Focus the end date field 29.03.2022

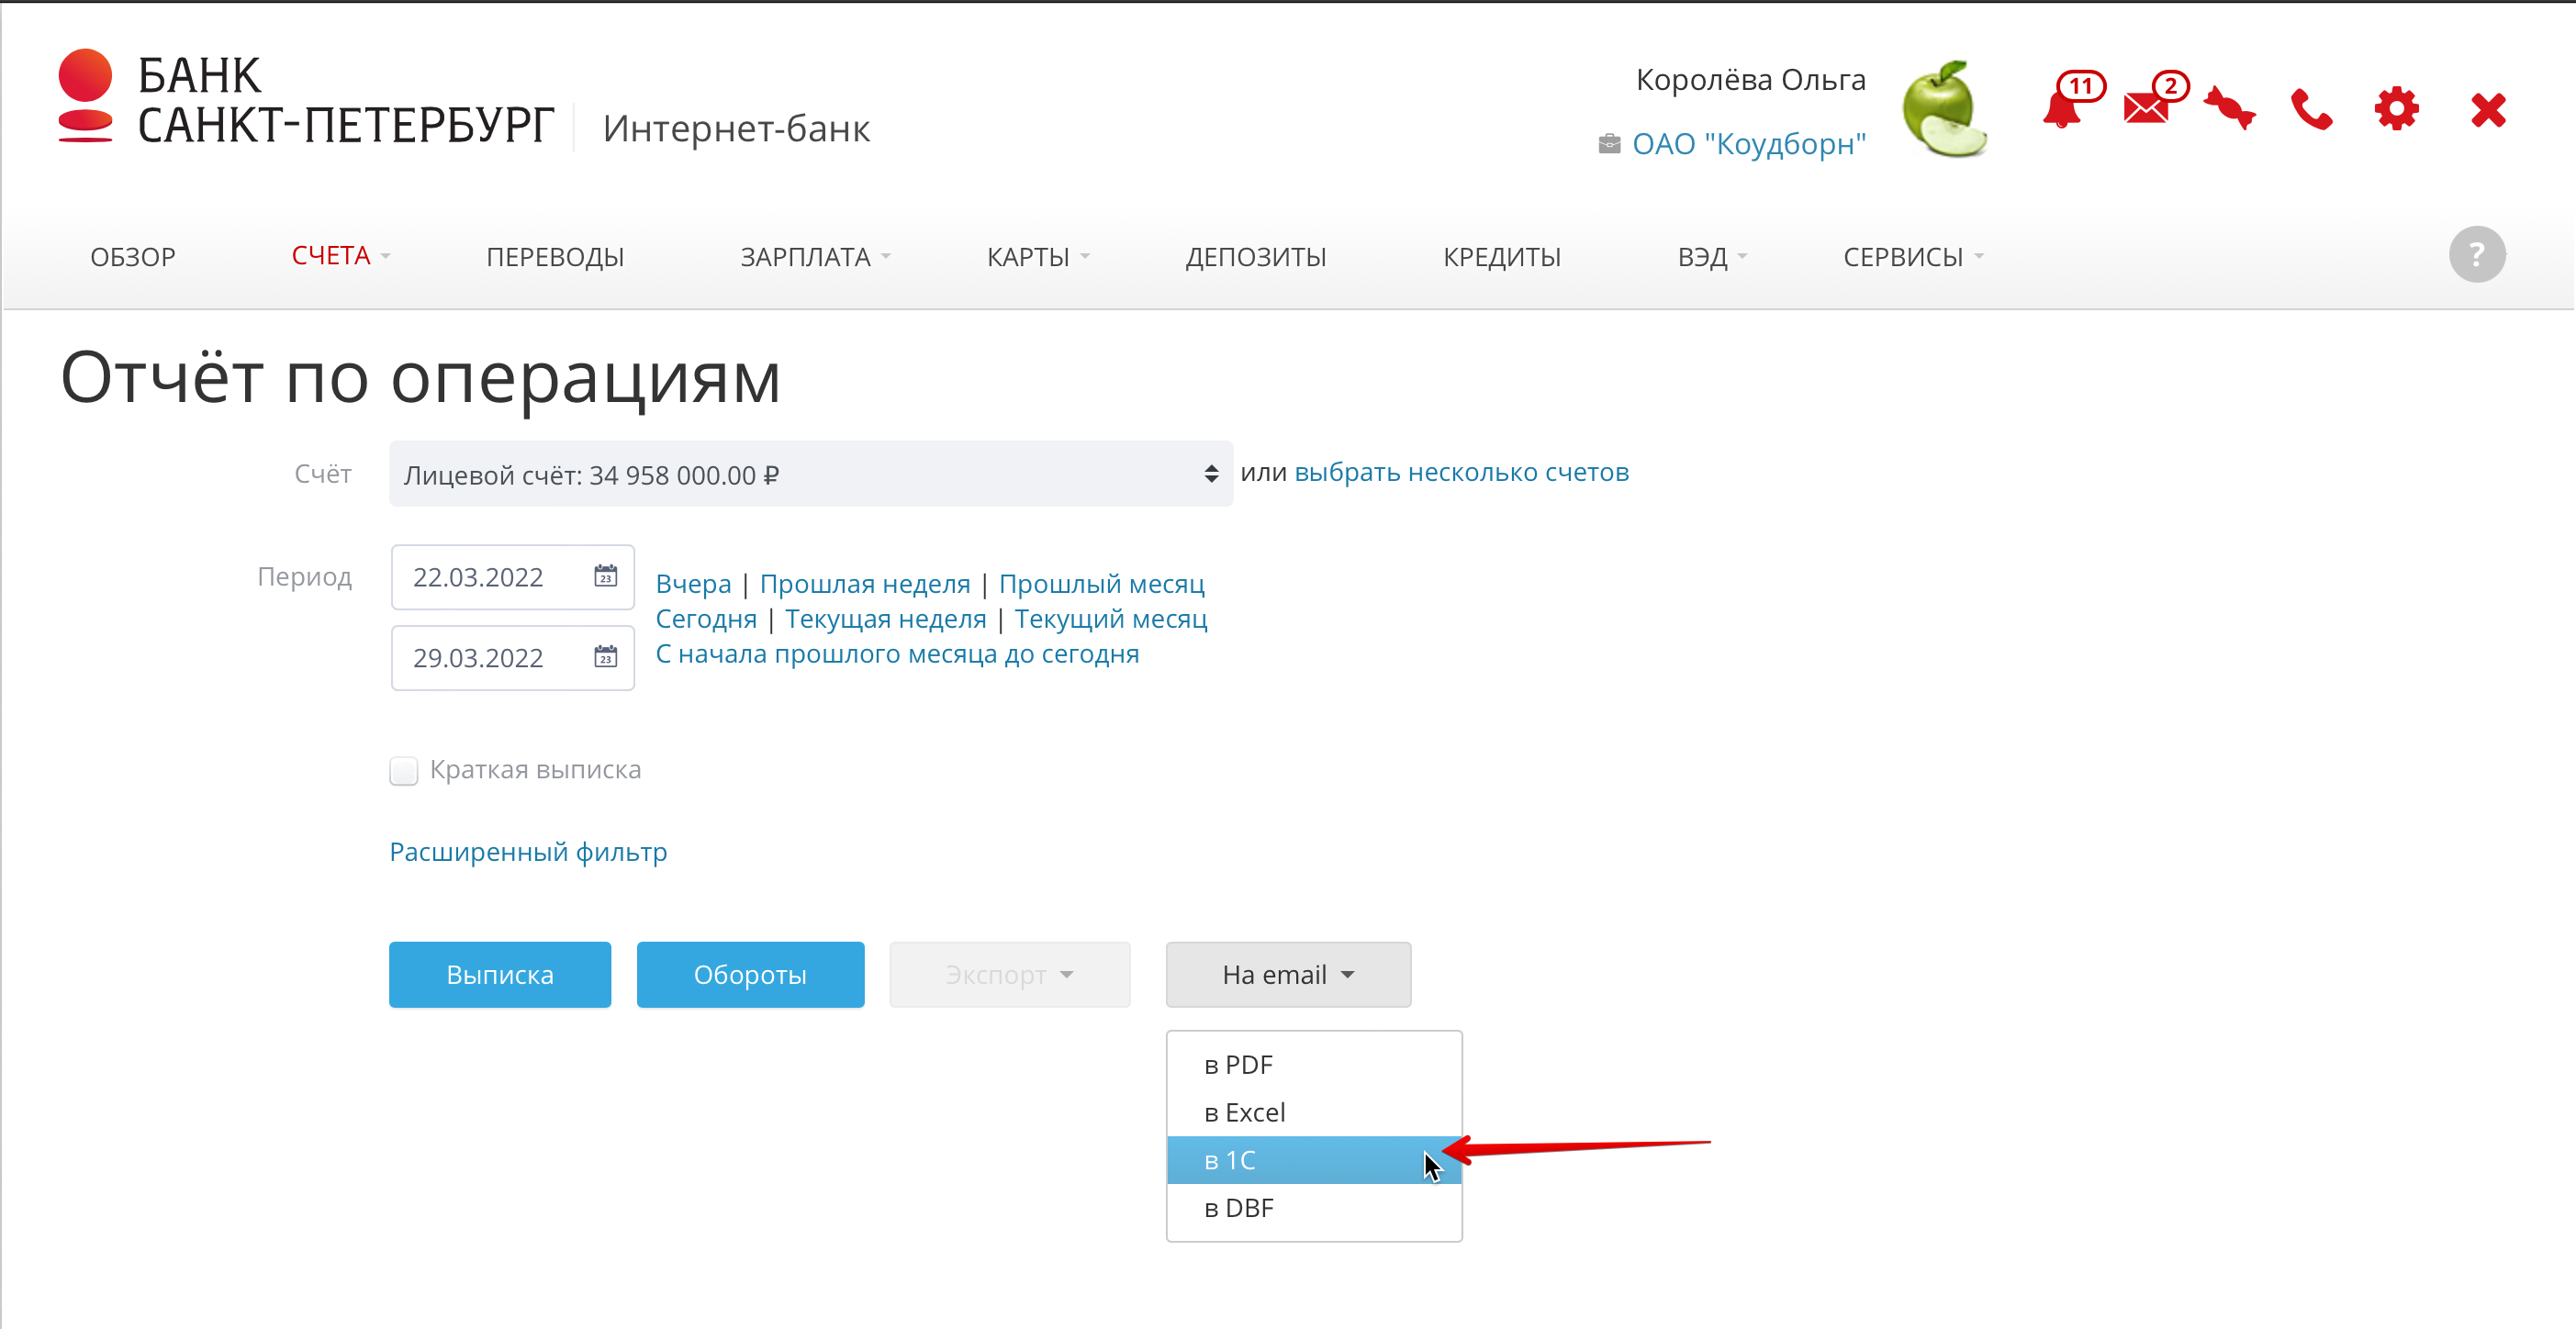click(512, 657)
